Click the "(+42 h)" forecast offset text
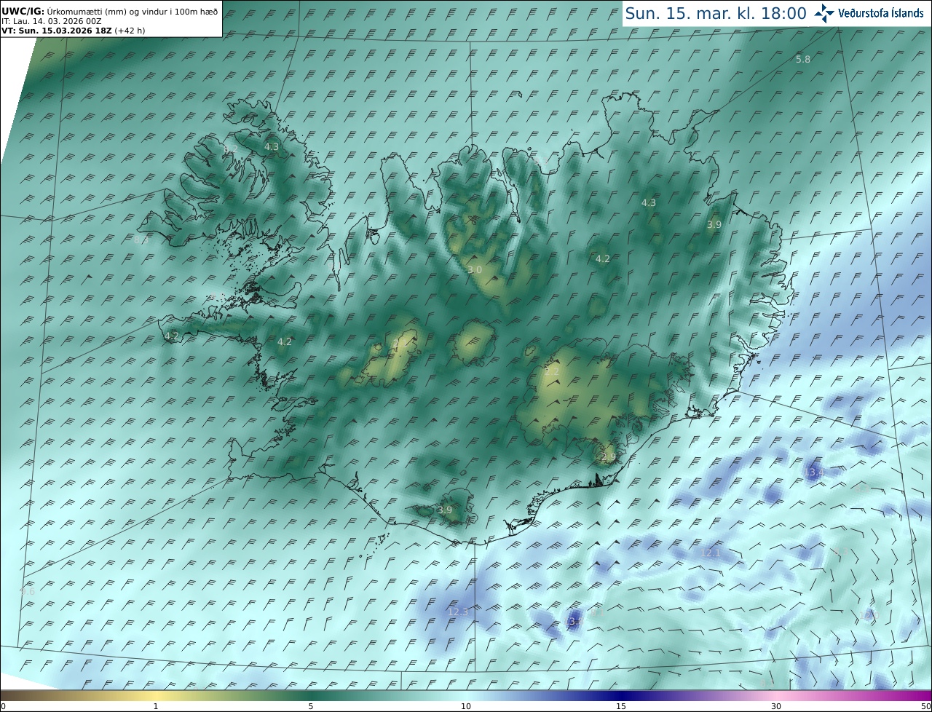Viewport: 932px width, 712px height. coord(130,31)
